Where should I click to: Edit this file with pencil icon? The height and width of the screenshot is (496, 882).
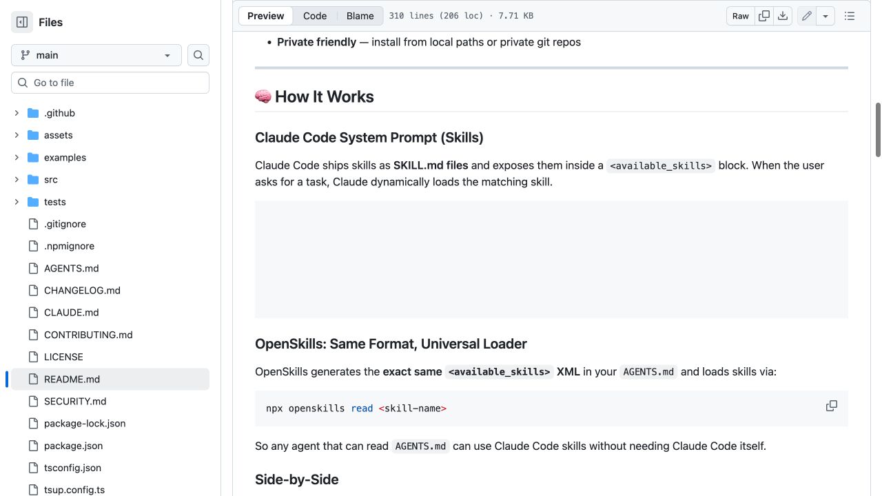pos(807,16)
